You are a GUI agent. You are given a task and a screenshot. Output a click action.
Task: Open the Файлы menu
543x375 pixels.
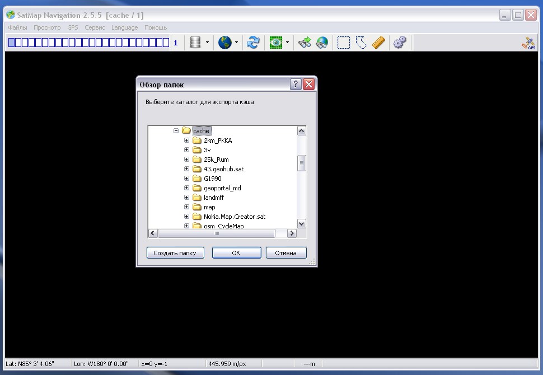17,27
